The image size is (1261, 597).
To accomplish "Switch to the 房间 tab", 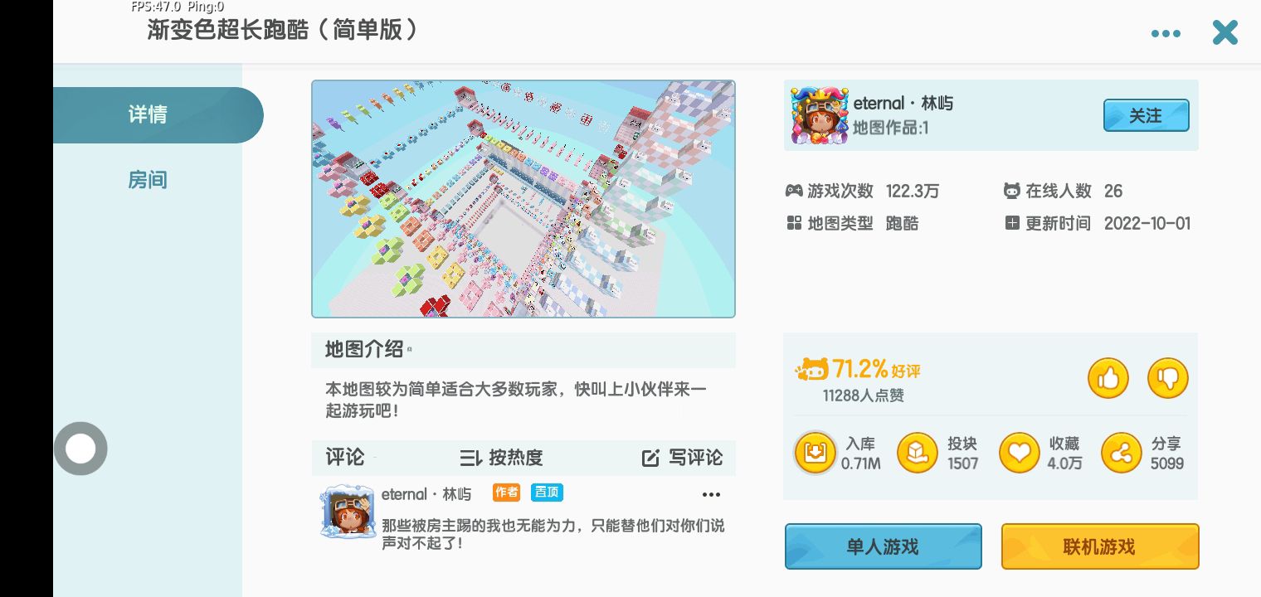I will (x=148, y=179).
